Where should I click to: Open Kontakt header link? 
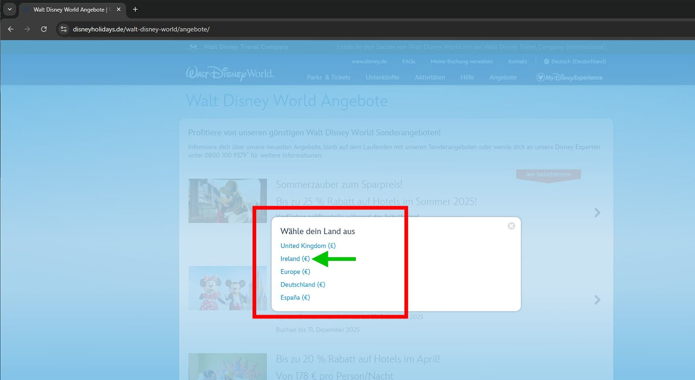518,61
